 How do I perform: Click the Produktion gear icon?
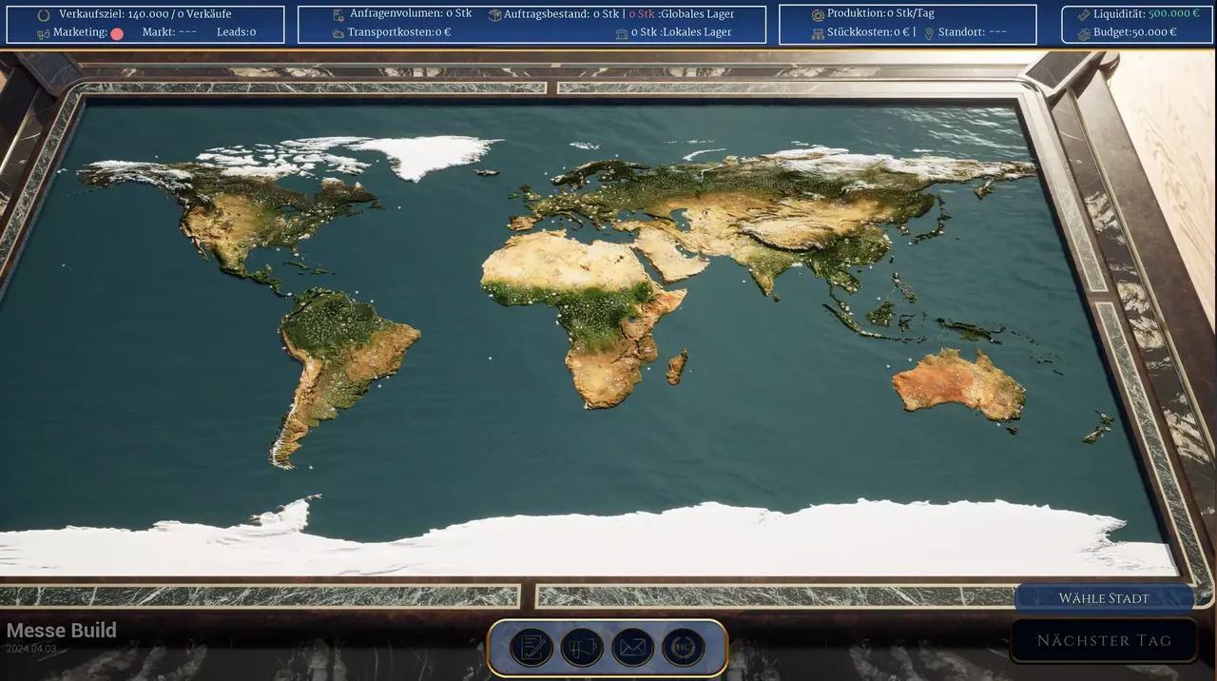point(818,15)
